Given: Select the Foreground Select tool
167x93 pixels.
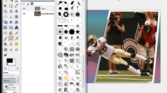Looking at the screenshot, I should point(5,6).
